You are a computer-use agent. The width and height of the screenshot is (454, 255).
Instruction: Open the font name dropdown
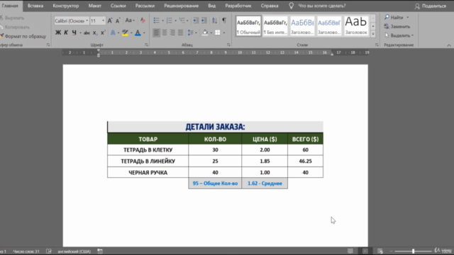87,21
